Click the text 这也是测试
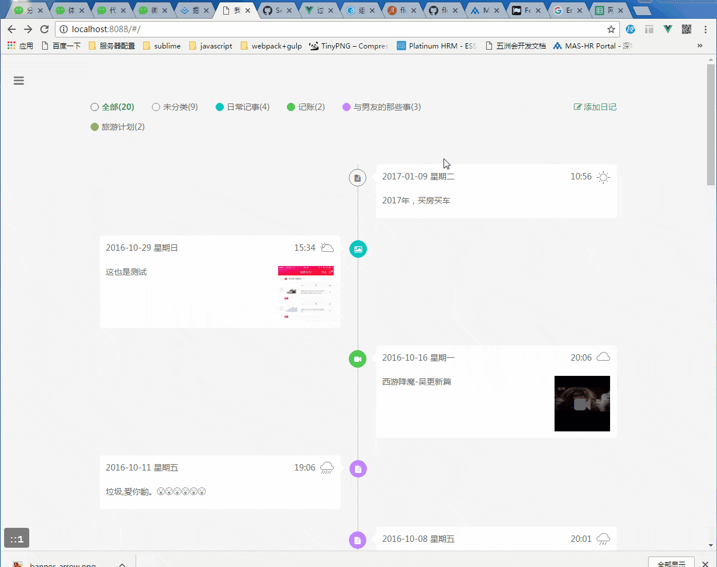The height and width of the screenshot is (567, 717). [126, 272]
